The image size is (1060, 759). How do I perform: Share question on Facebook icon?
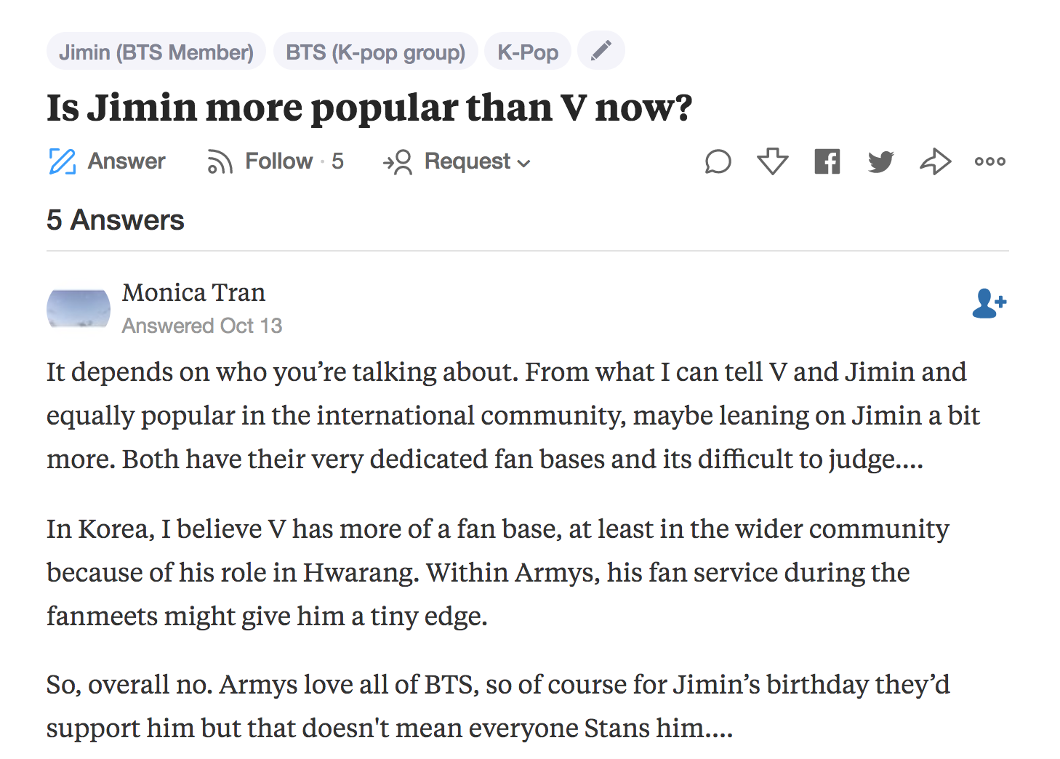pyautogui.click(x=827, y=161)
